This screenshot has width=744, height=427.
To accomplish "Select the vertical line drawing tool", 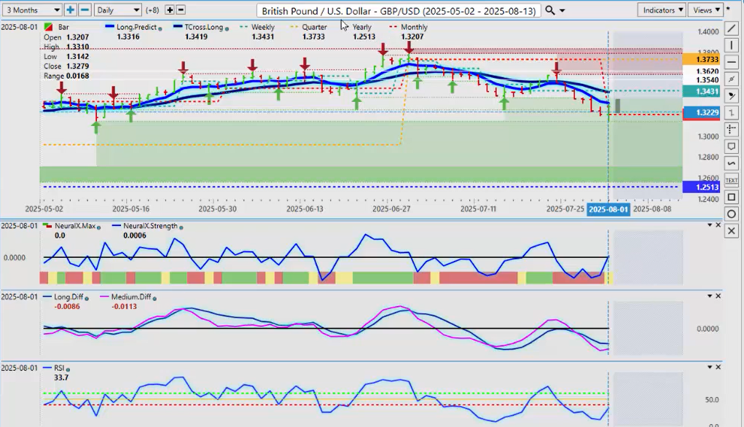I will point(732,45).
